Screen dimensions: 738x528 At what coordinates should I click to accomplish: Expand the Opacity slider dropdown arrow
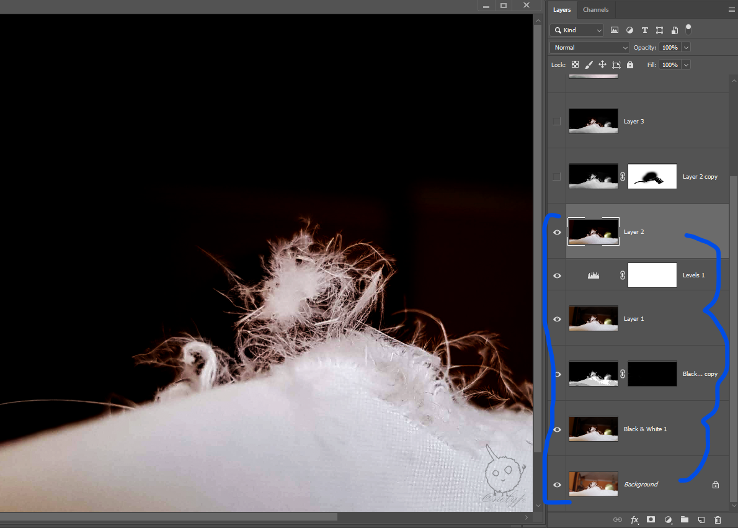point(686,47)
